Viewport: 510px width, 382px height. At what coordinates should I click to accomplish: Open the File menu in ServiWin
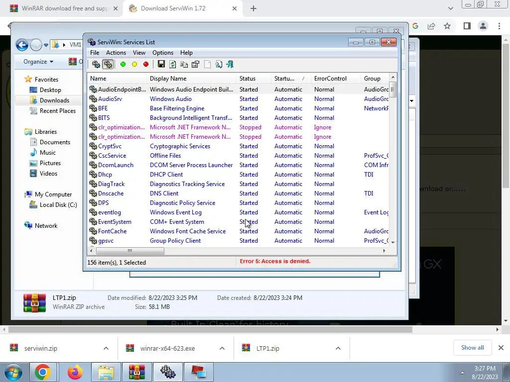coord(95,53)
